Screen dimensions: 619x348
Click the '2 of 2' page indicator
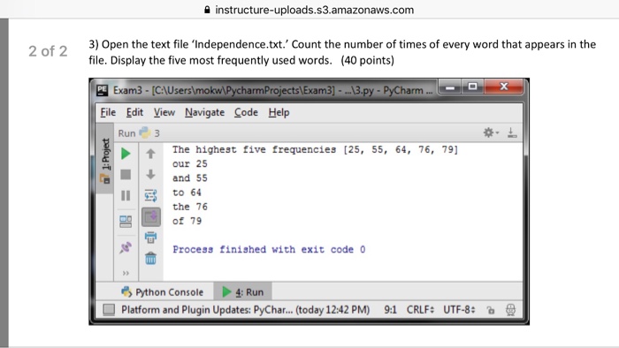point(48,51)
